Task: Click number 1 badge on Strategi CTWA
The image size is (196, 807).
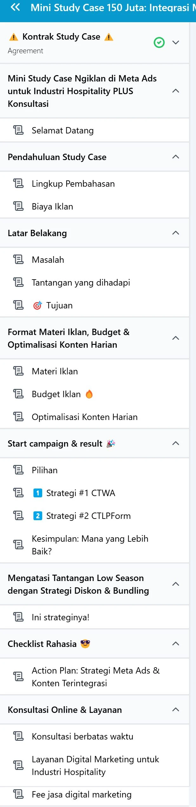Action: click(x=38, y=493)
